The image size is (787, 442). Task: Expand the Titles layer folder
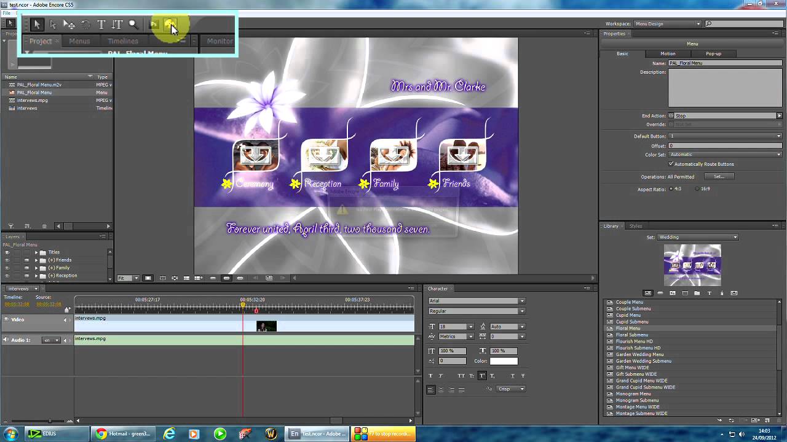36,252
